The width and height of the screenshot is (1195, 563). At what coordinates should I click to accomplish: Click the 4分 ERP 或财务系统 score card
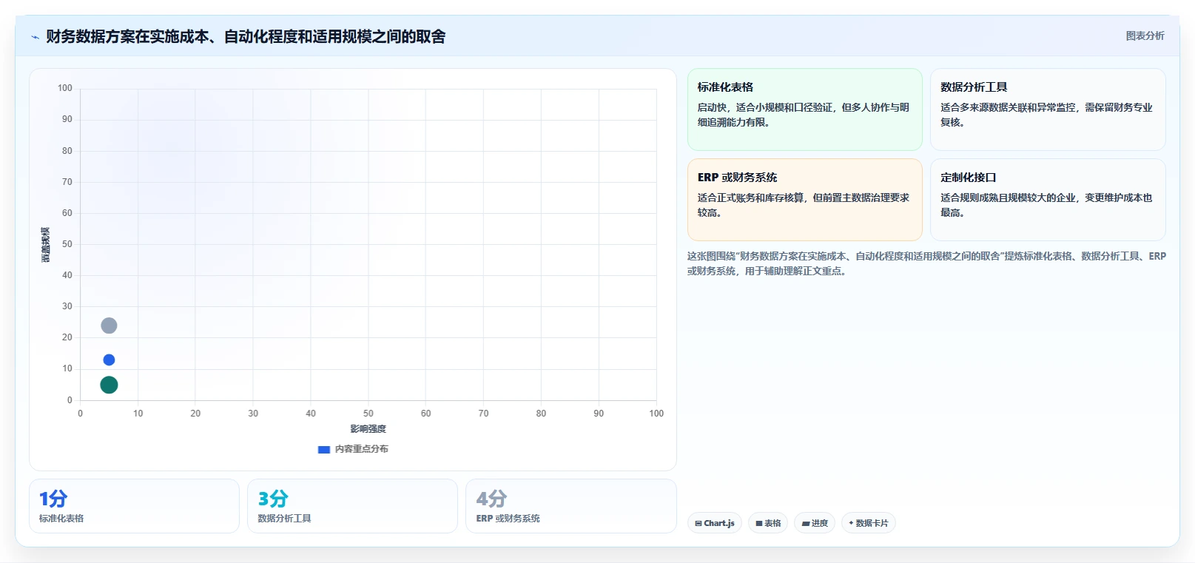click(x=571, y=506)
